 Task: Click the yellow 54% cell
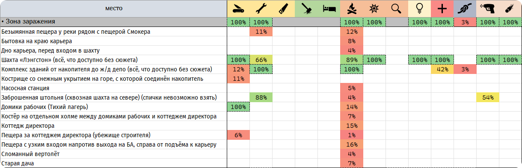coord(487,97)
